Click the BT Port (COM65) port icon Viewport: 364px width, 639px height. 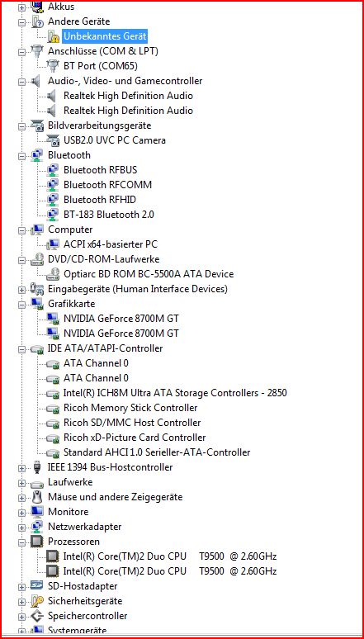[x=53, y=65]
